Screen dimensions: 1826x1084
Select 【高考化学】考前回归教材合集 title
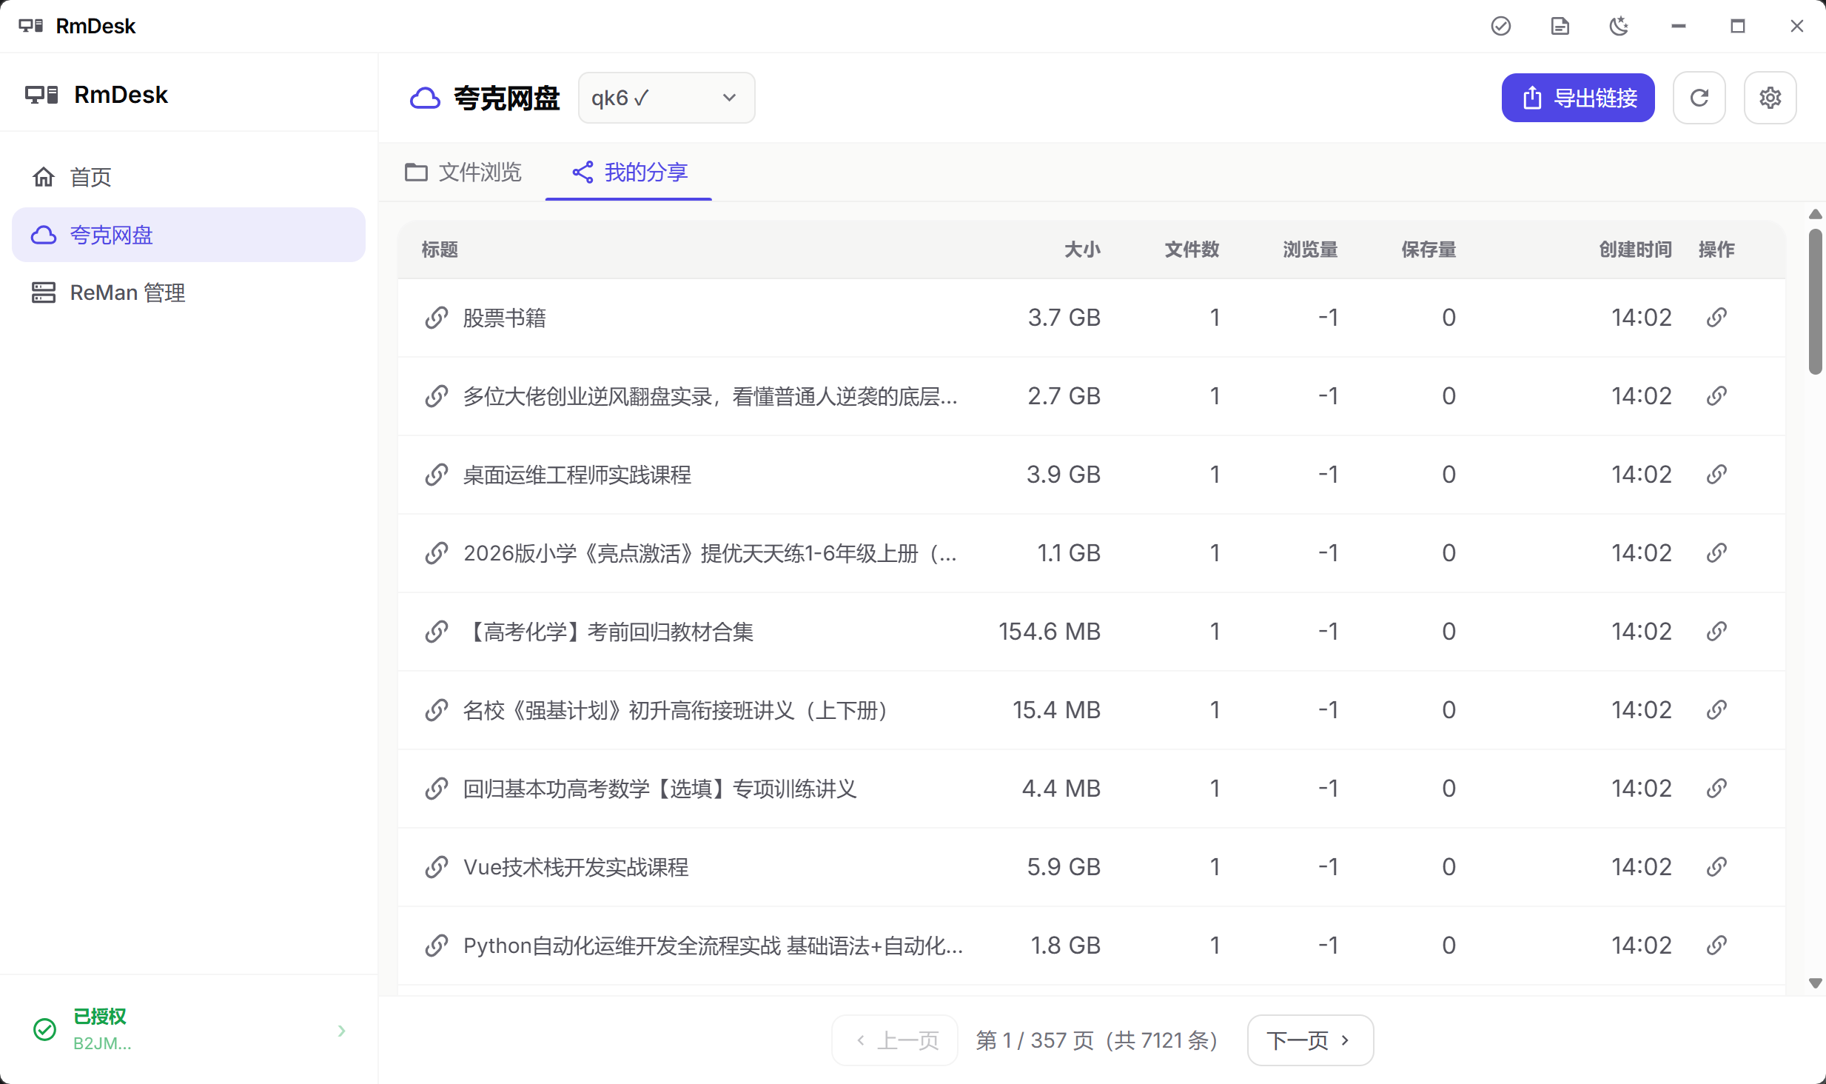[x=608, y=632]
